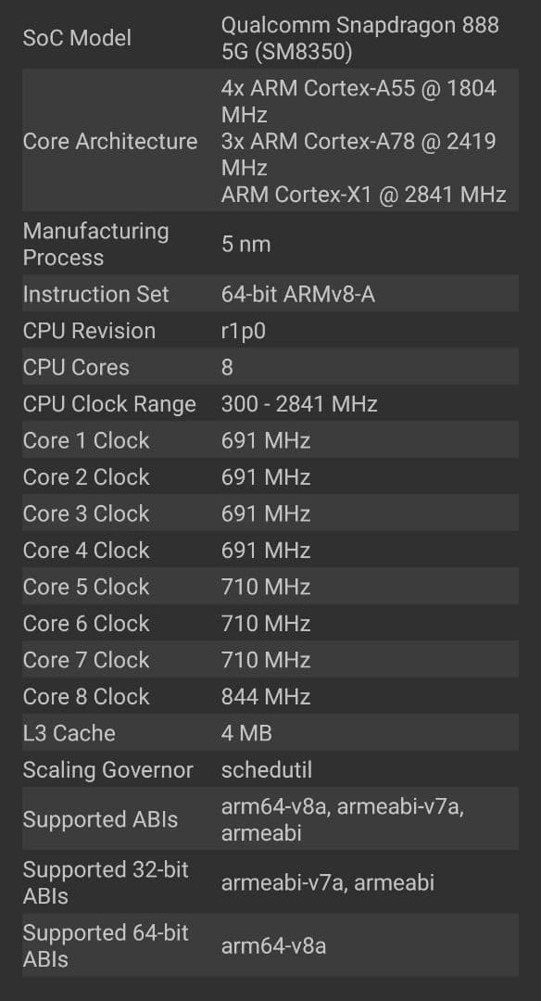Click the ARM Cortex-X1 clock speed text

click(363, 196)
